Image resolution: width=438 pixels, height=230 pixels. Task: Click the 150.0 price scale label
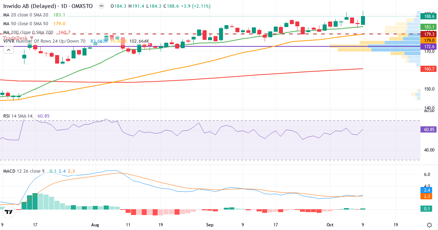429,89
